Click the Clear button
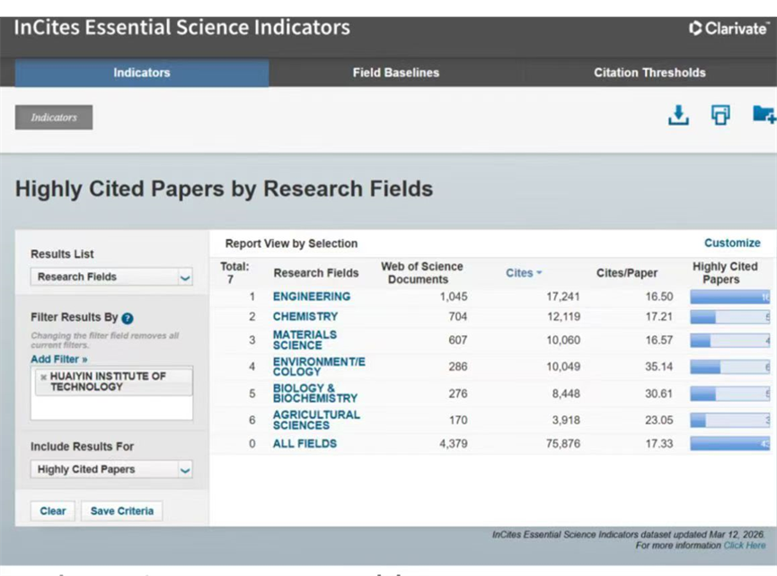 (x=53, y=510)
